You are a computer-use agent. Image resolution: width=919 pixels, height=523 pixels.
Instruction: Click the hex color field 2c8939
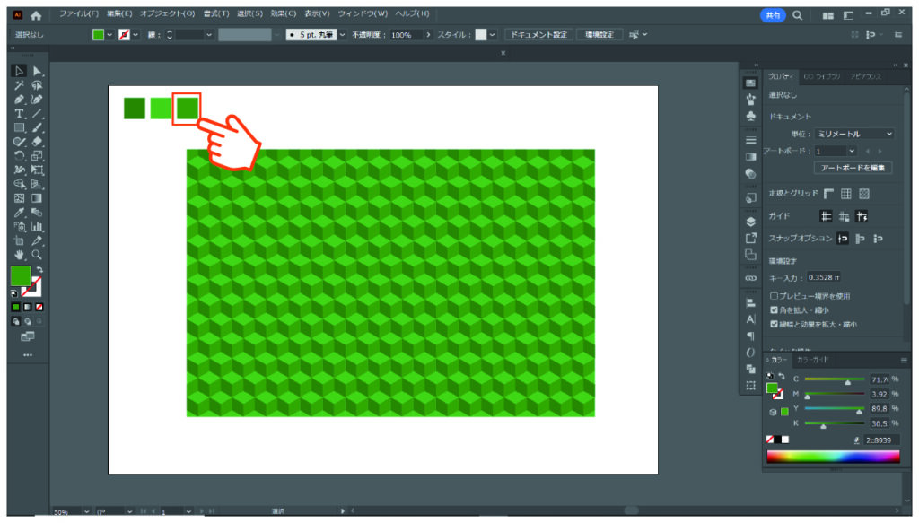coord(881,440)
